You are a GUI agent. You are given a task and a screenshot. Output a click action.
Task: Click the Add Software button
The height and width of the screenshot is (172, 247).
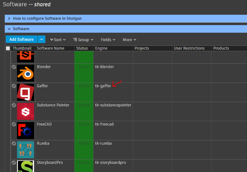pos(21,39)
